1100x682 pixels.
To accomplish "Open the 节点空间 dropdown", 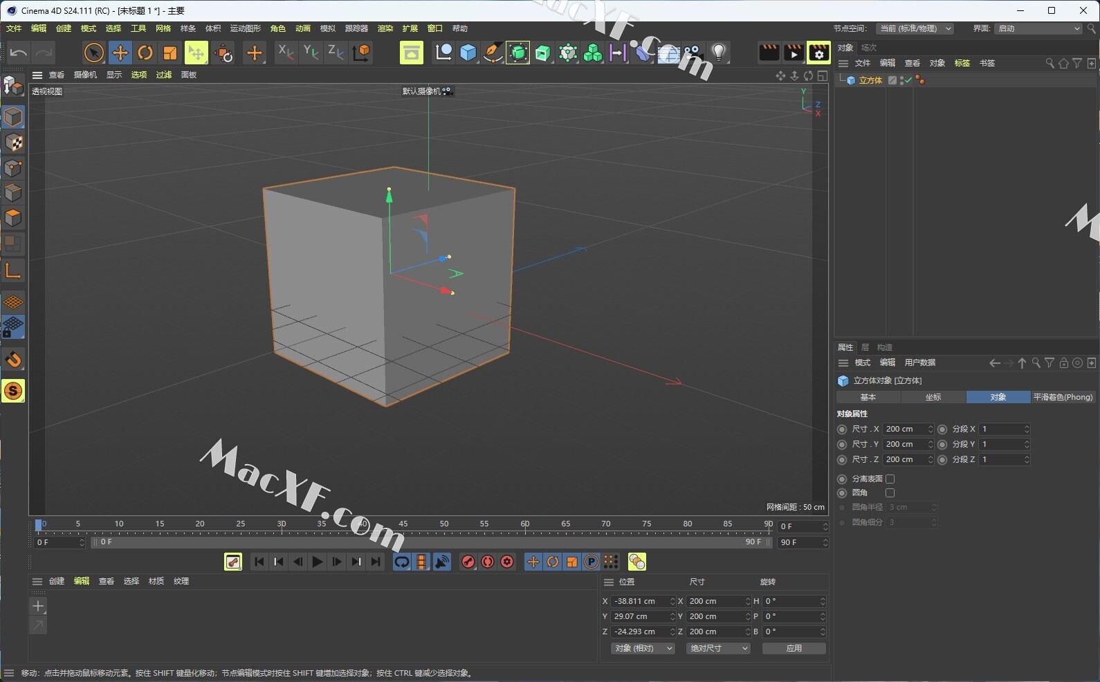I will pos(915,28).
